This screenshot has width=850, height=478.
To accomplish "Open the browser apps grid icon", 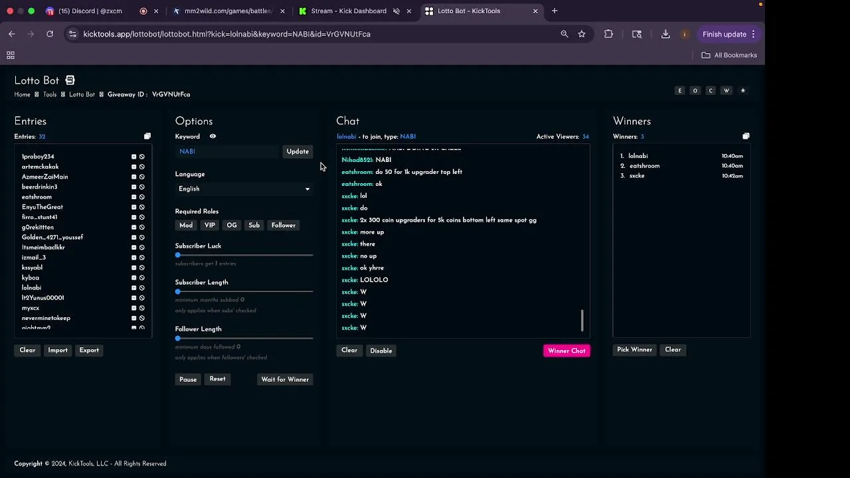I will [11, 55].
